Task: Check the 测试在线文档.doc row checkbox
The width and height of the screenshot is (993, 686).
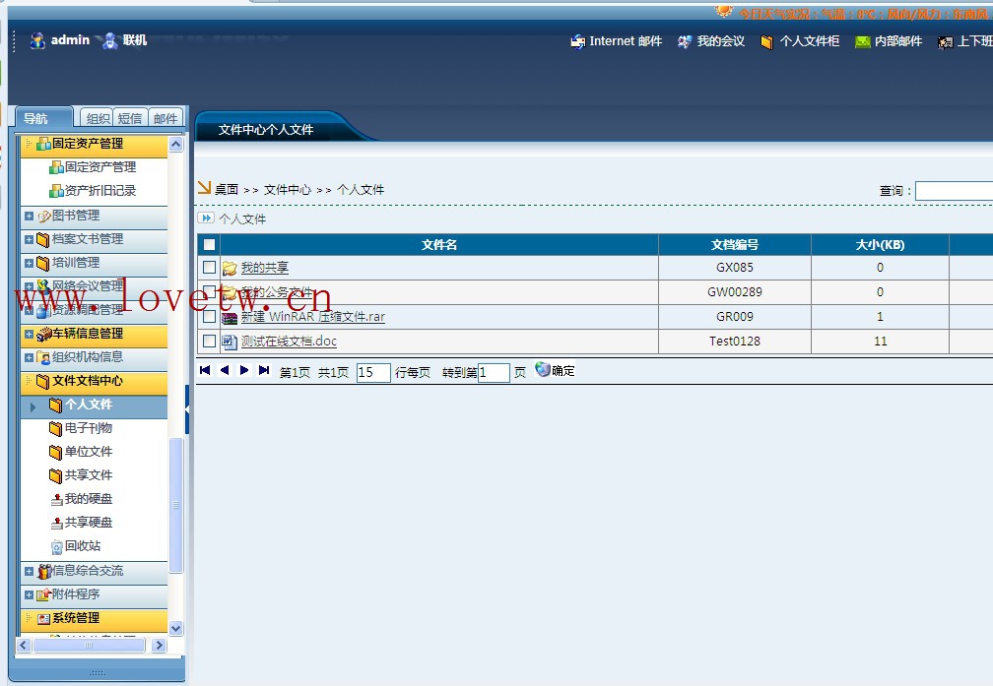Action: (x=209, y=342)
